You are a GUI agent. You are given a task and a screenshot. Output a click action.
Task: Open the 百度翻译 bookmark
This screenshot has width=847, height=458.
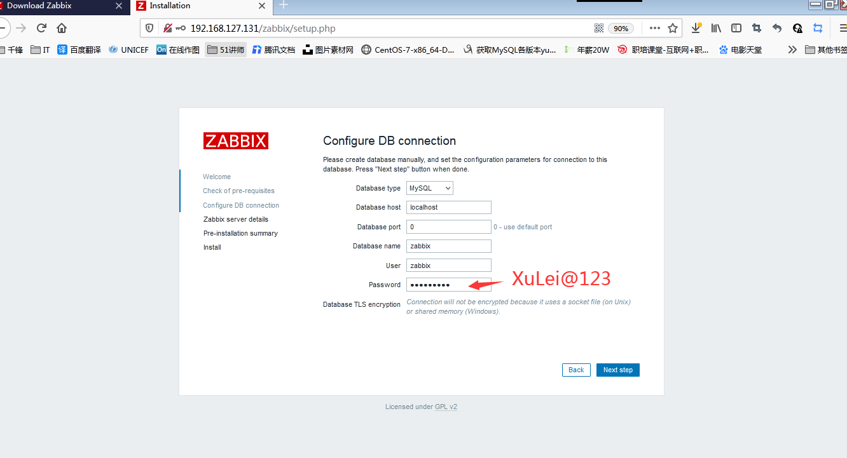point(79,50)
